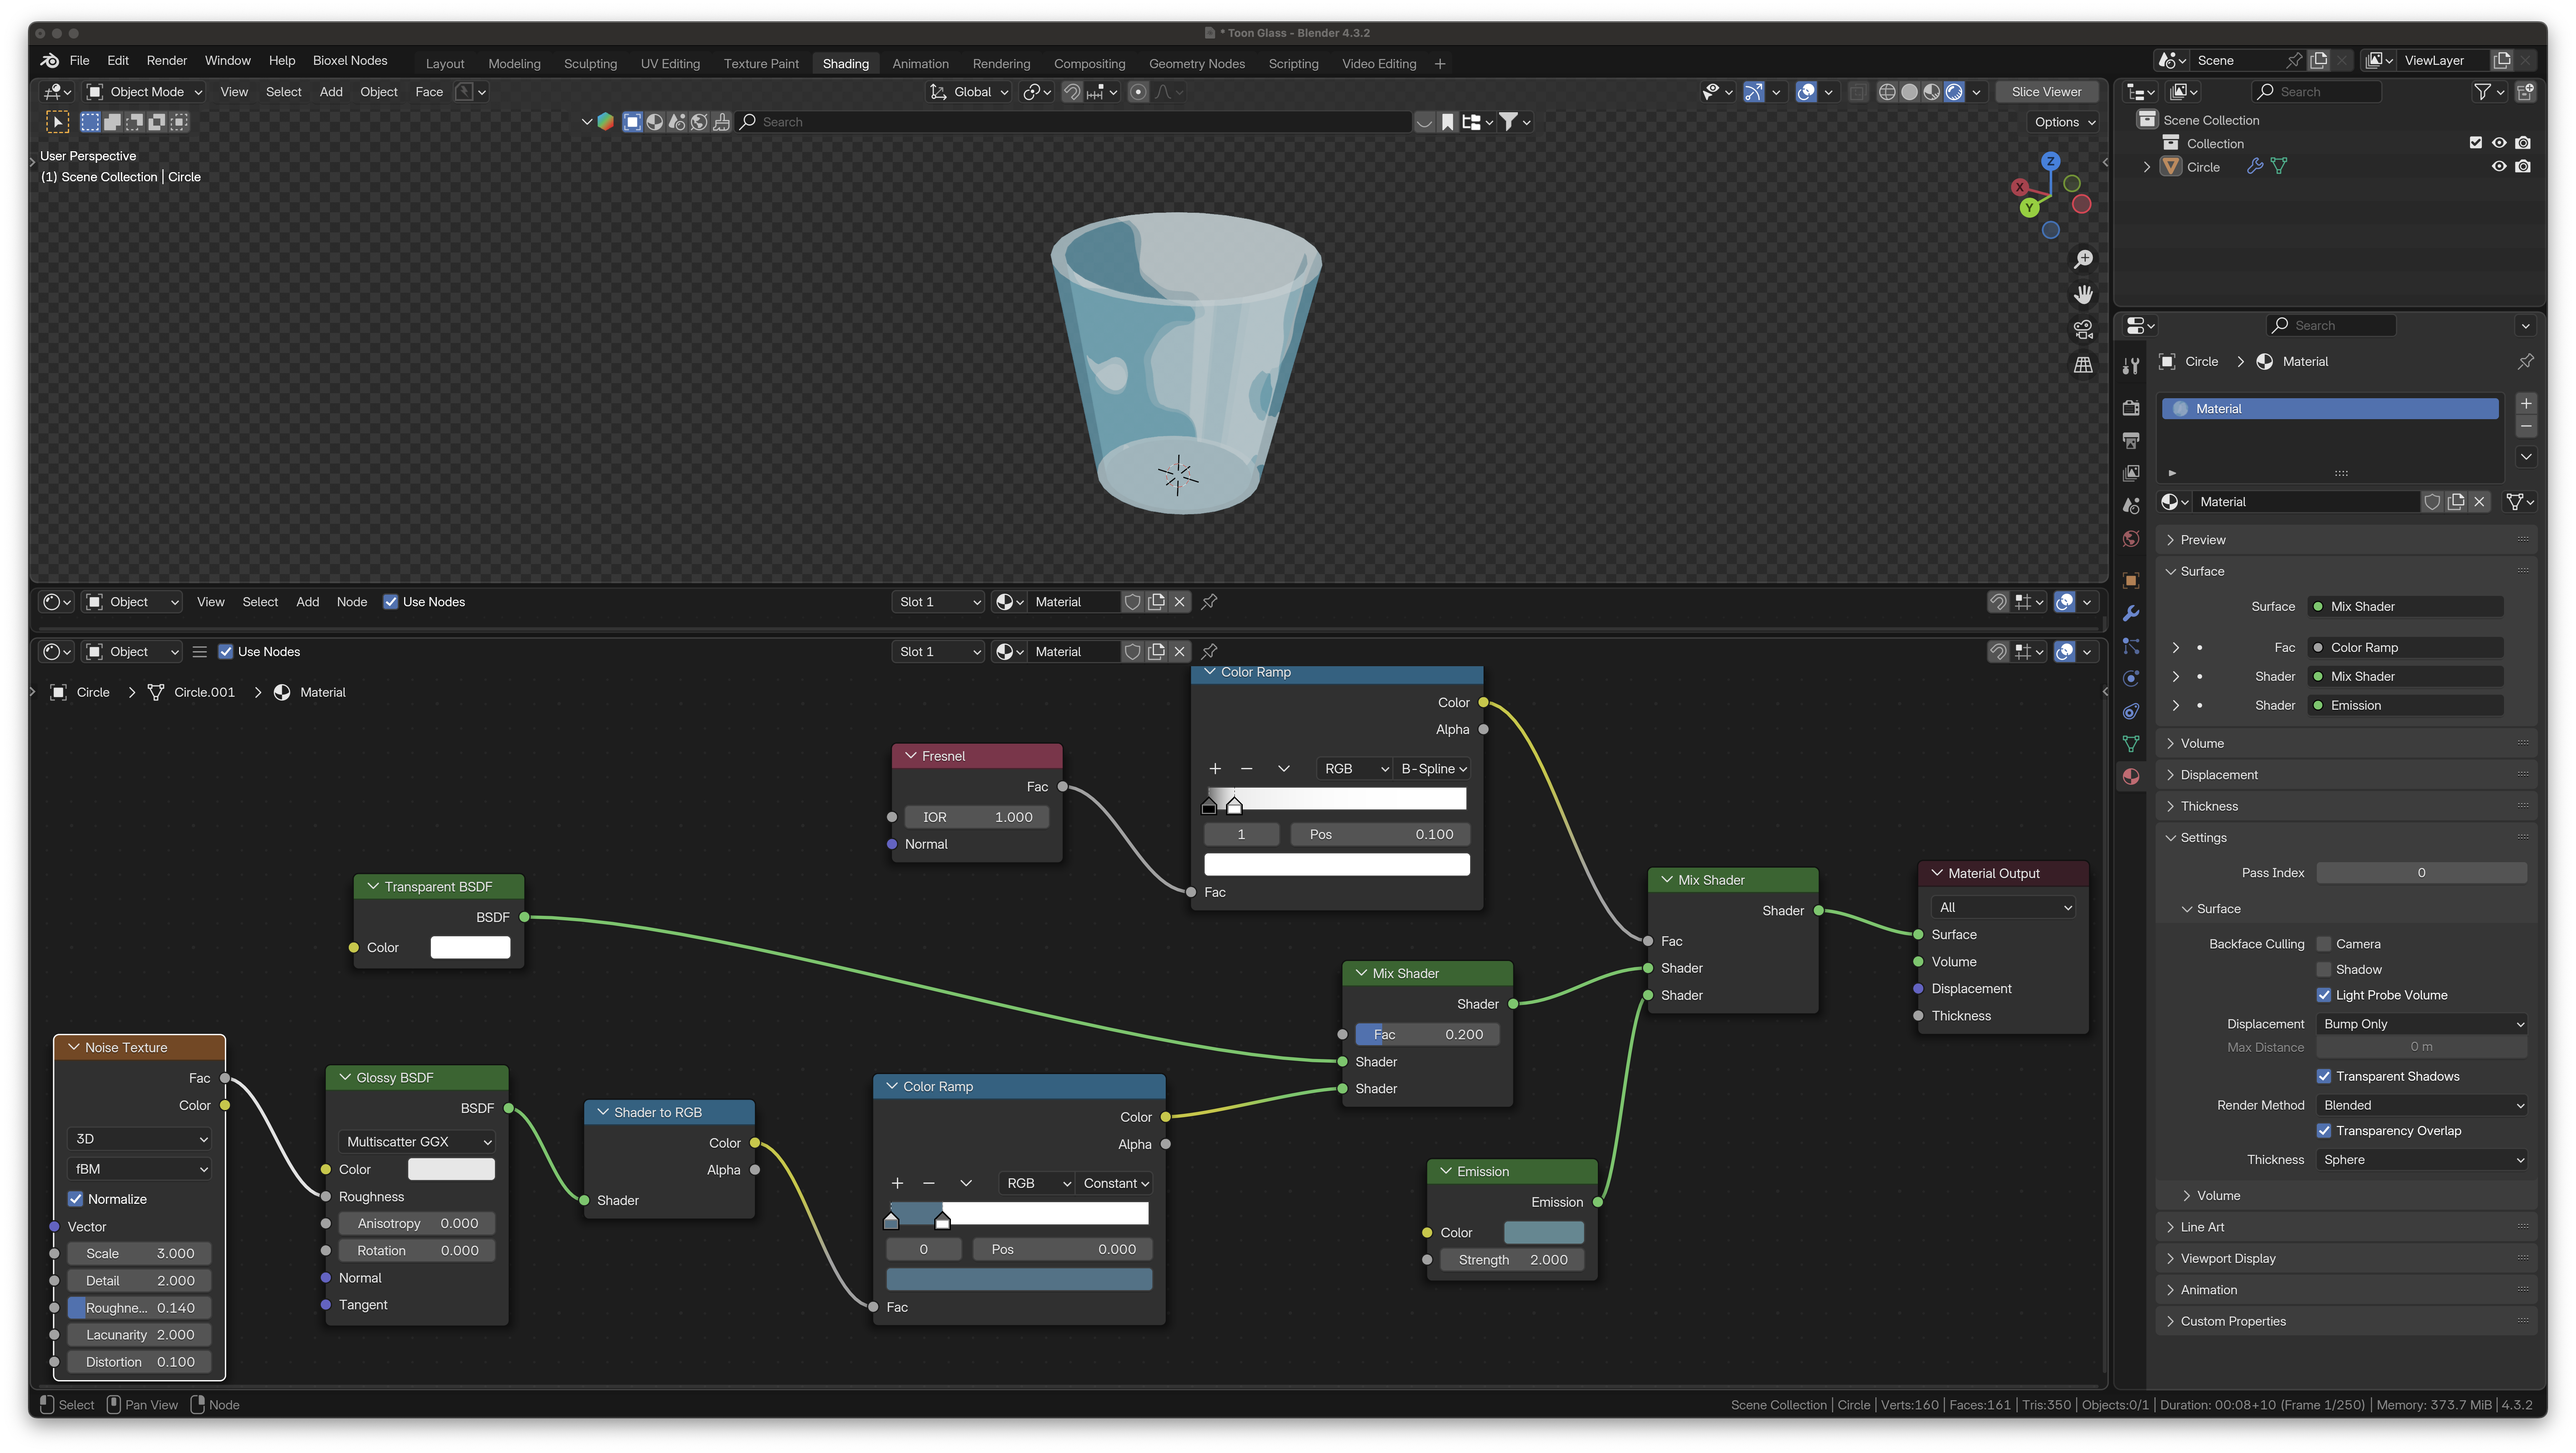Toggle Light Probe Volume checkbox

(x=2324, y=995)
